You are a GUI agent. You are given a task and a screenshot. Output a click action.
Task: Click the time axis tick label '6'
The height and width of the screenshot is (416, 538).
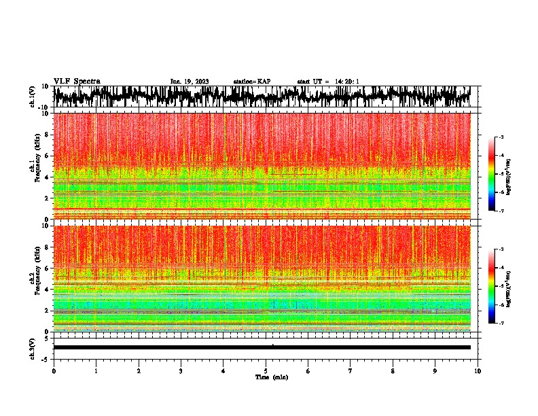click(308, 371)
